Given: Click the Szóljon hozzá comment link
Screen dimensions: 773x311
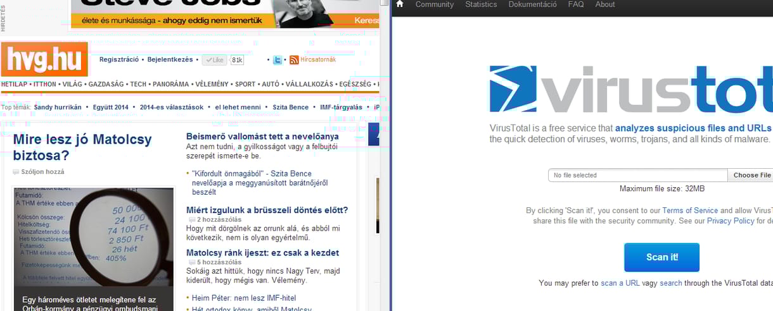Looking at the screenshot, I should click(x=42, y=172).
